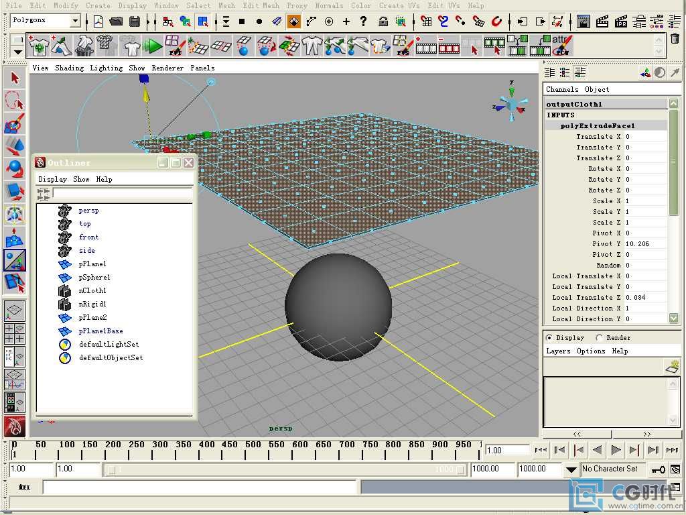
Task: Open the shelf tab selector arrow
Action: [x=17, y=52]
